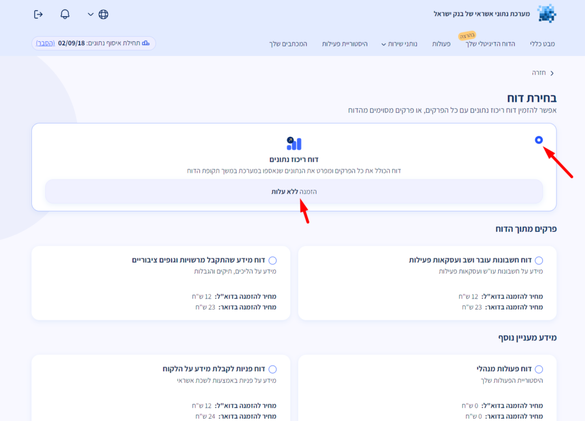Select the דוח פעולות מנהלי radio button
The height and width of the screenshot is (421, 585).
tap(539, 370)
